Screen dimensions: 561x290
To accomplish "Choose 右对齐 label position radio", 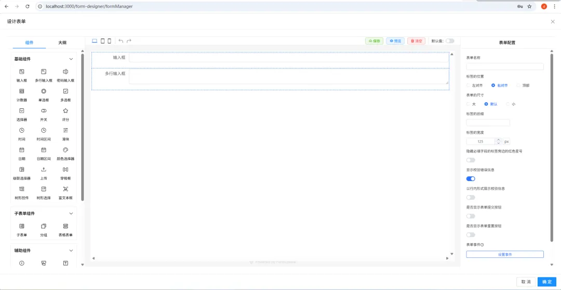I will click(x=493, y=86).
